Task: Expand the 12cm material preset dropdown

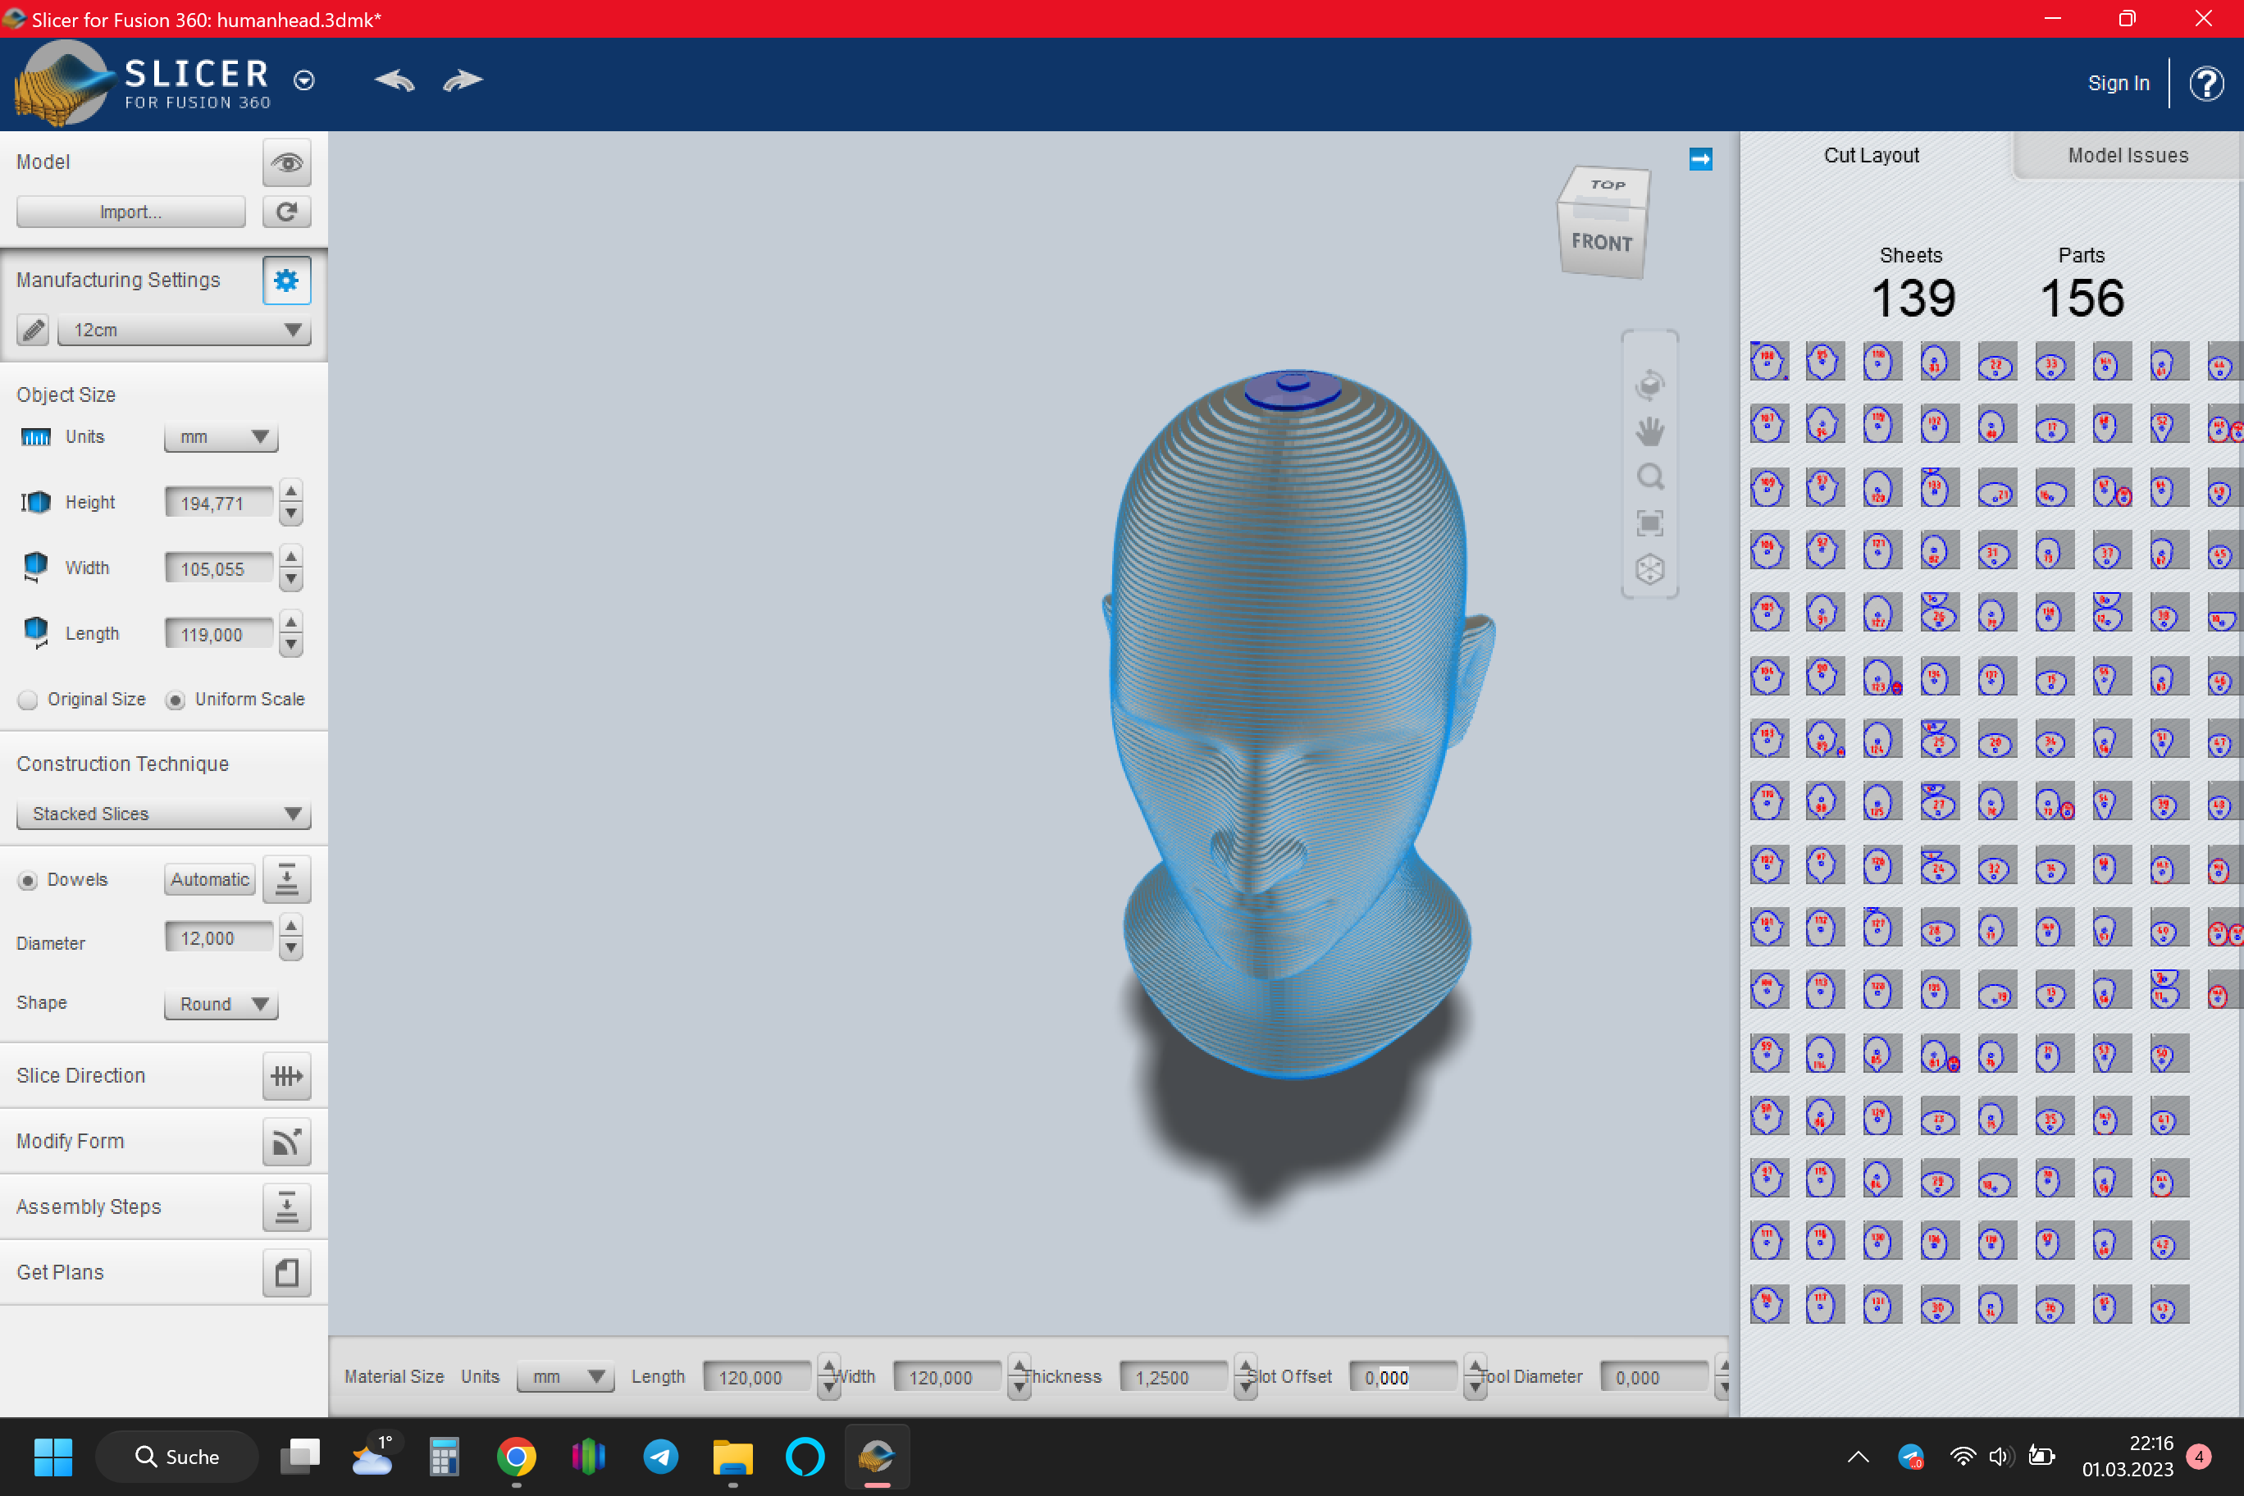Action: point(185,330)
